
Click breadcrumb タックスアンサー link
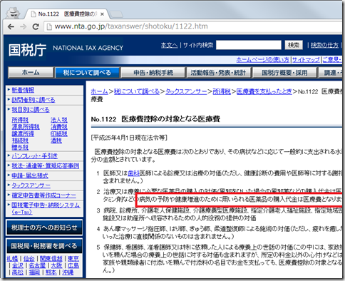(186, 91)
